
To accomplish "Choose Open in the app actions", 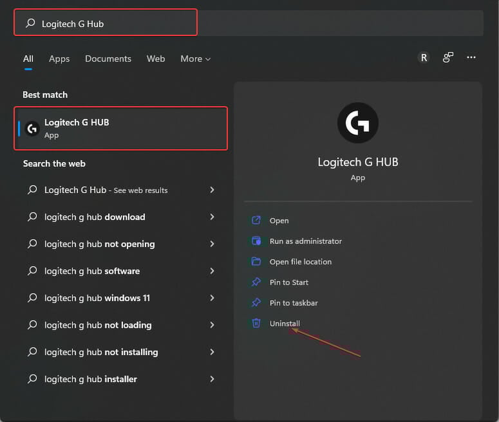I will pos(279,221).
